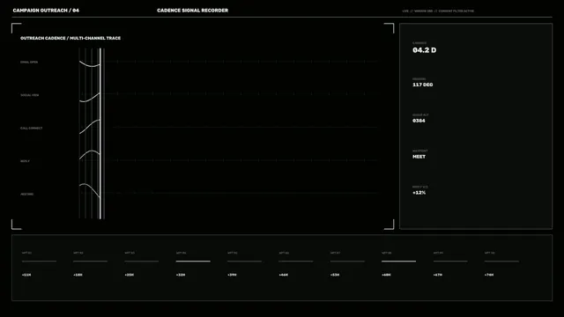Click the '+74H' waypoint value

coord(489,275)
